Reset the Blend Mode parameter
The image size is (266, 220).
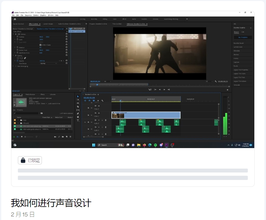click(x=67, y=63)
